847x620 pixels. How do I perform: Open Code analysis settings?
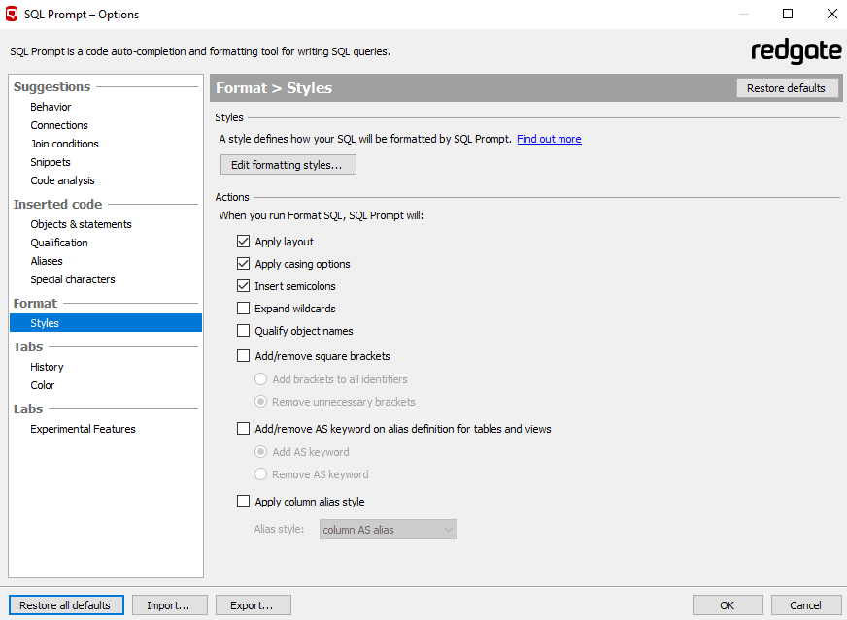click(63, 180)
